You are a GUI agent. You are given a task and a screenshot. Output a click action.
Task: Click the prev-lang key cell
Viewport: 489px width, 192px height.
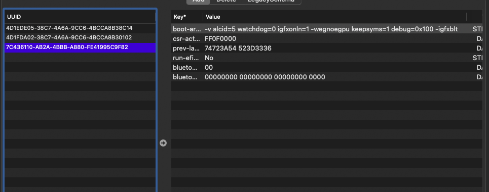point(187,48)
